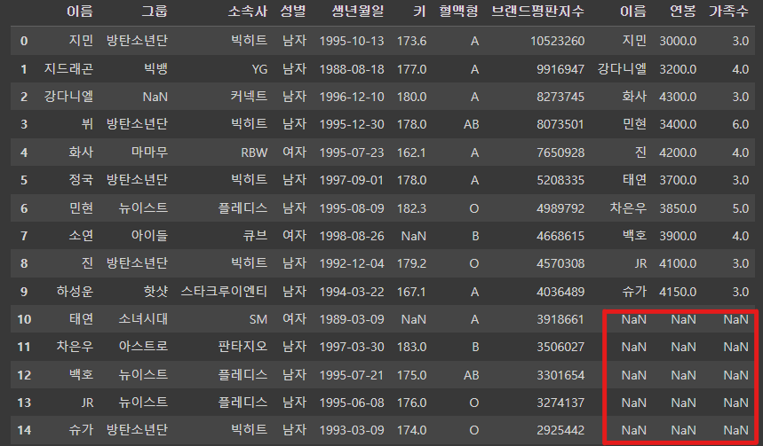Click the group cell 아이들
763x446 pixels.
[149, 236]
